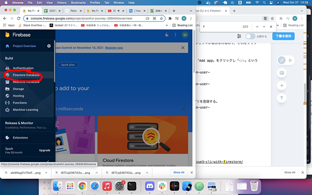Image resolution: width=312 pixels, height=195 pixels.
Task: Open Authentication in the Firebase sidebar
Action: 23,68
